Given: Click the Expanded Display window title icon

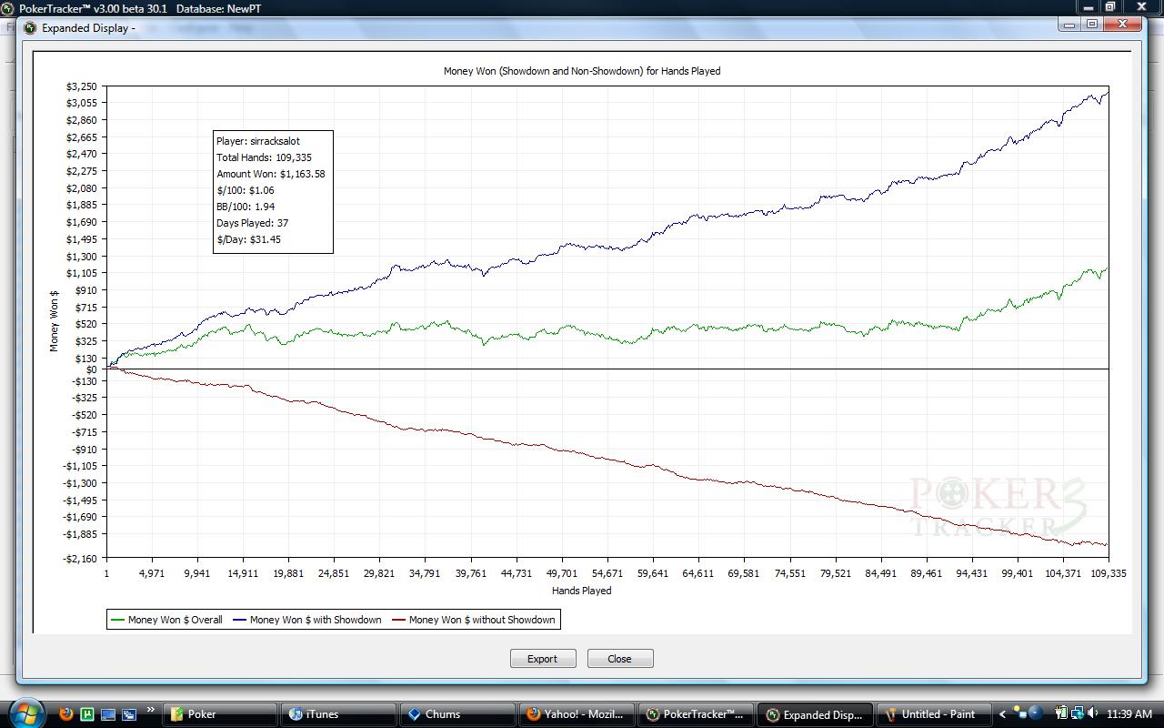Looking at the screenshot, I should (30, 27).
